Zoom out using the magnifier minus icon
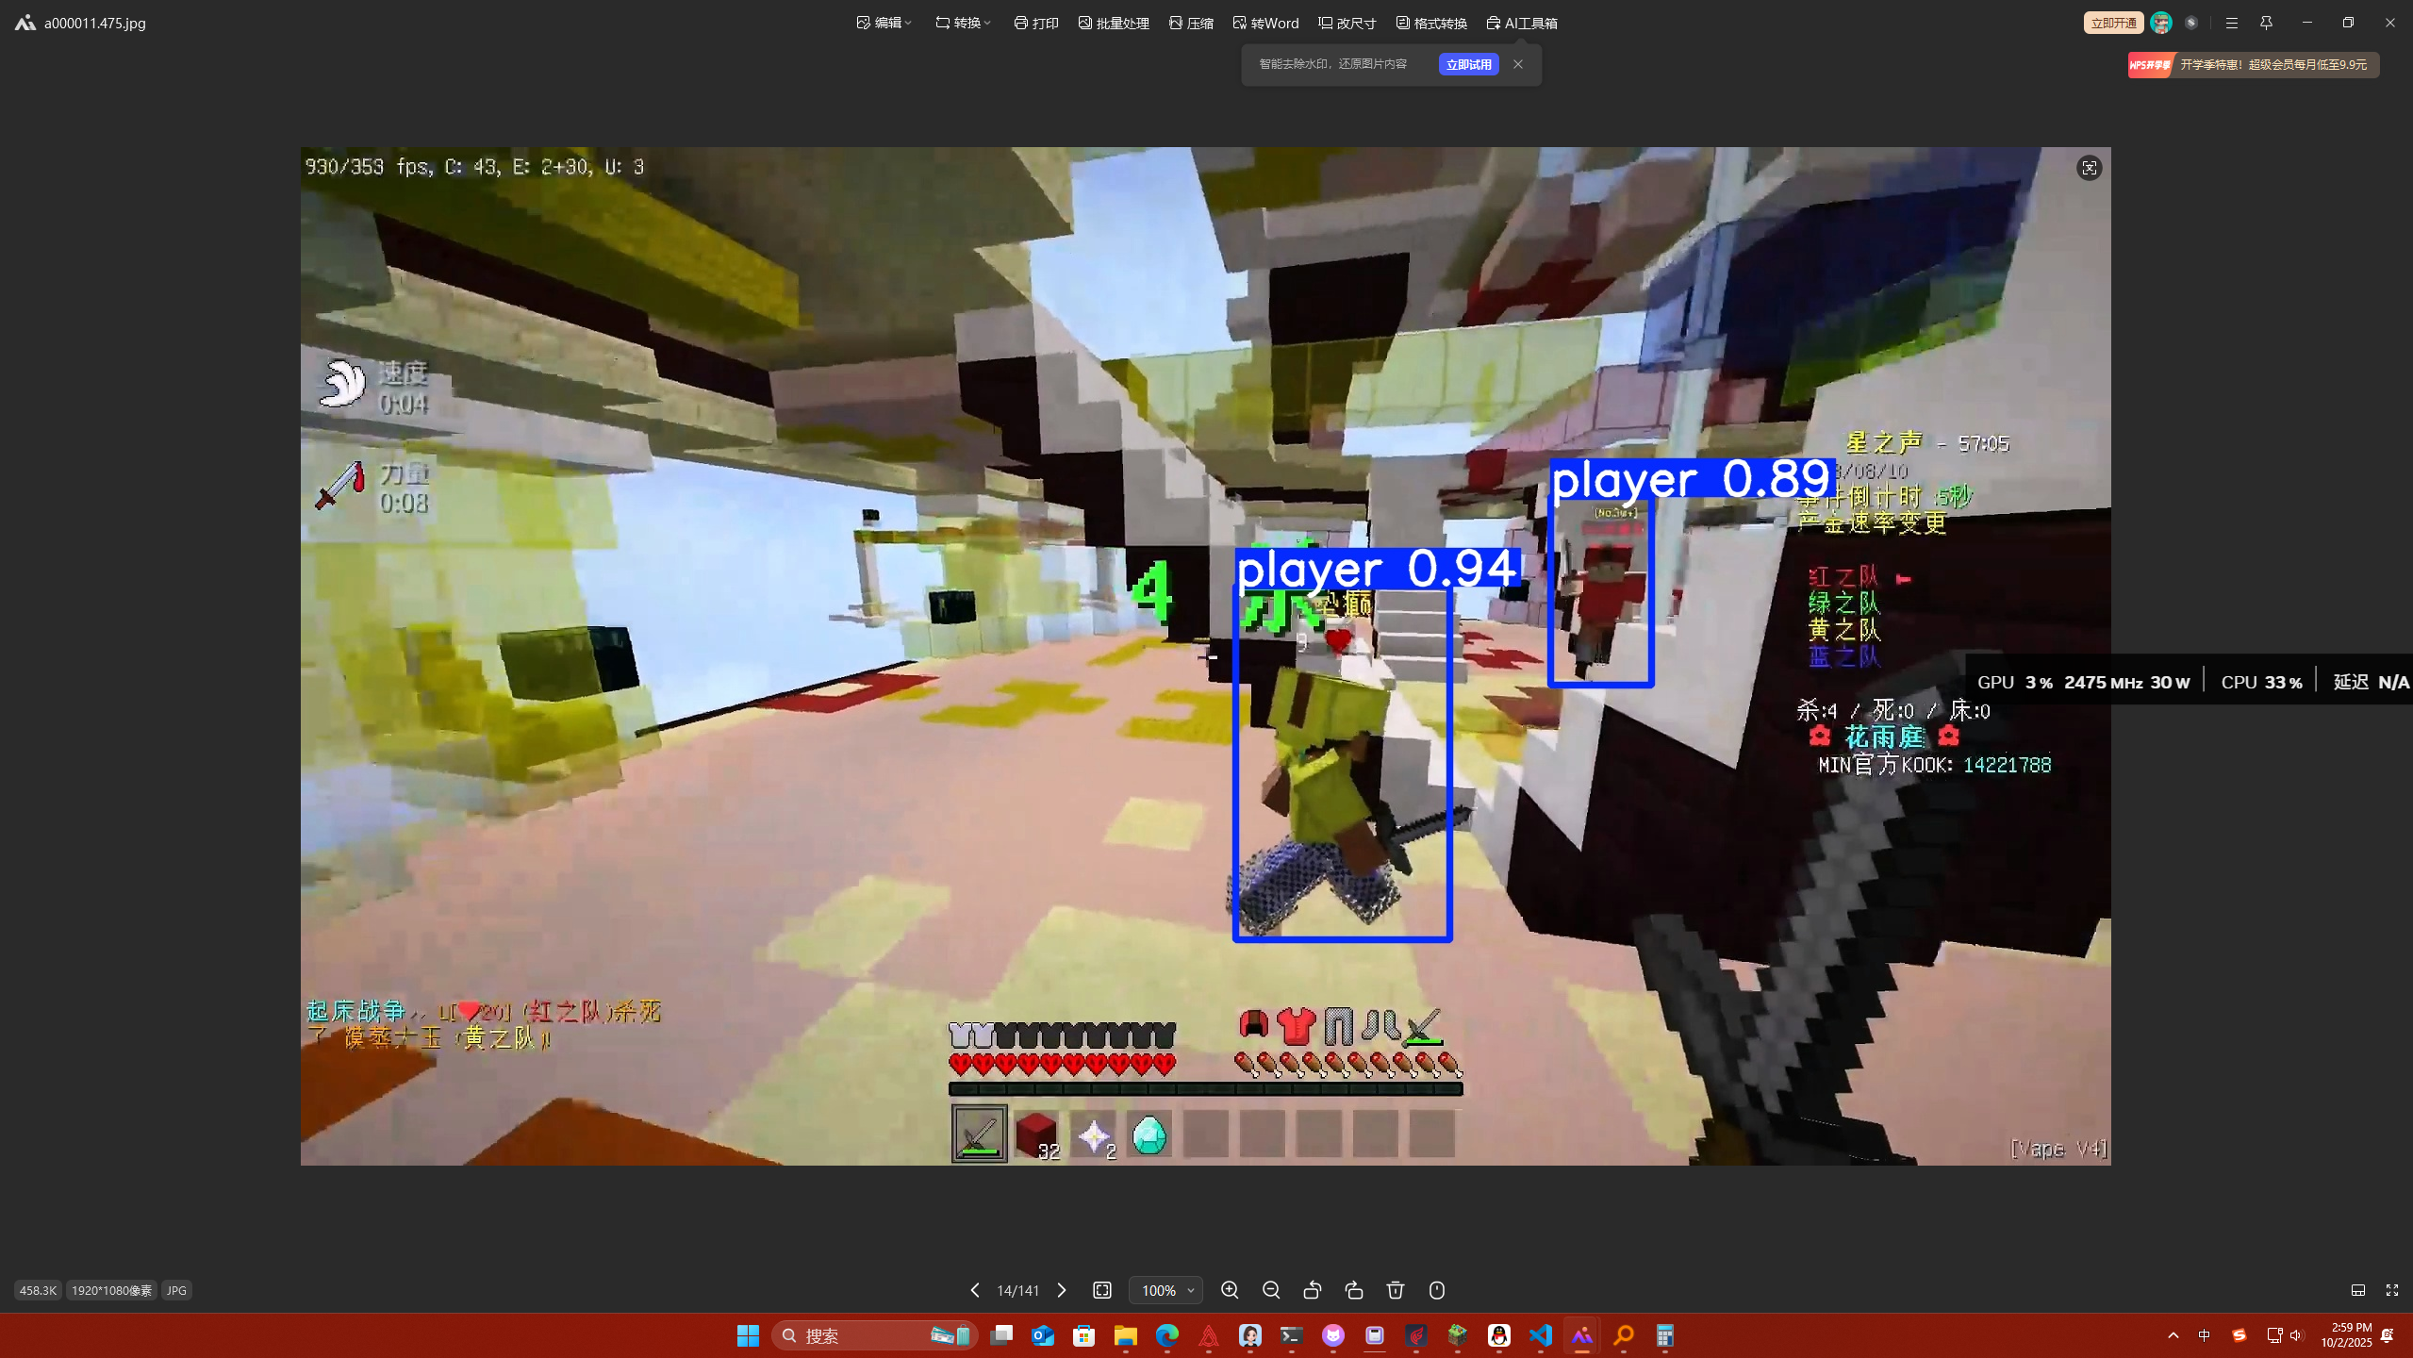2413x1358 pixels. point(1271,1290)
